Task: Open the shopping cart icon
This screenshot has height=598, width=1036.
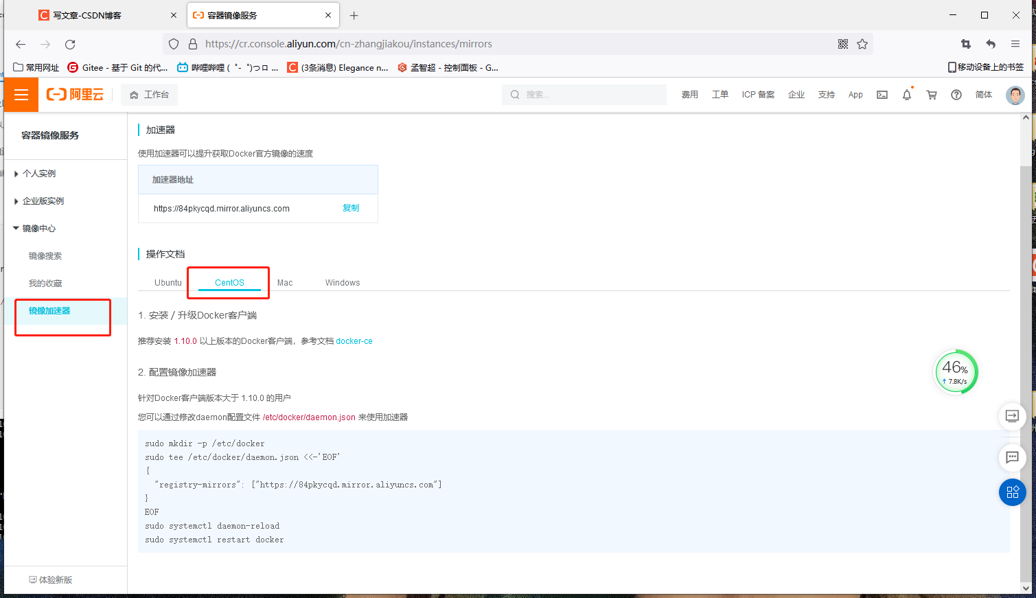Action: (x=932, y=95)
